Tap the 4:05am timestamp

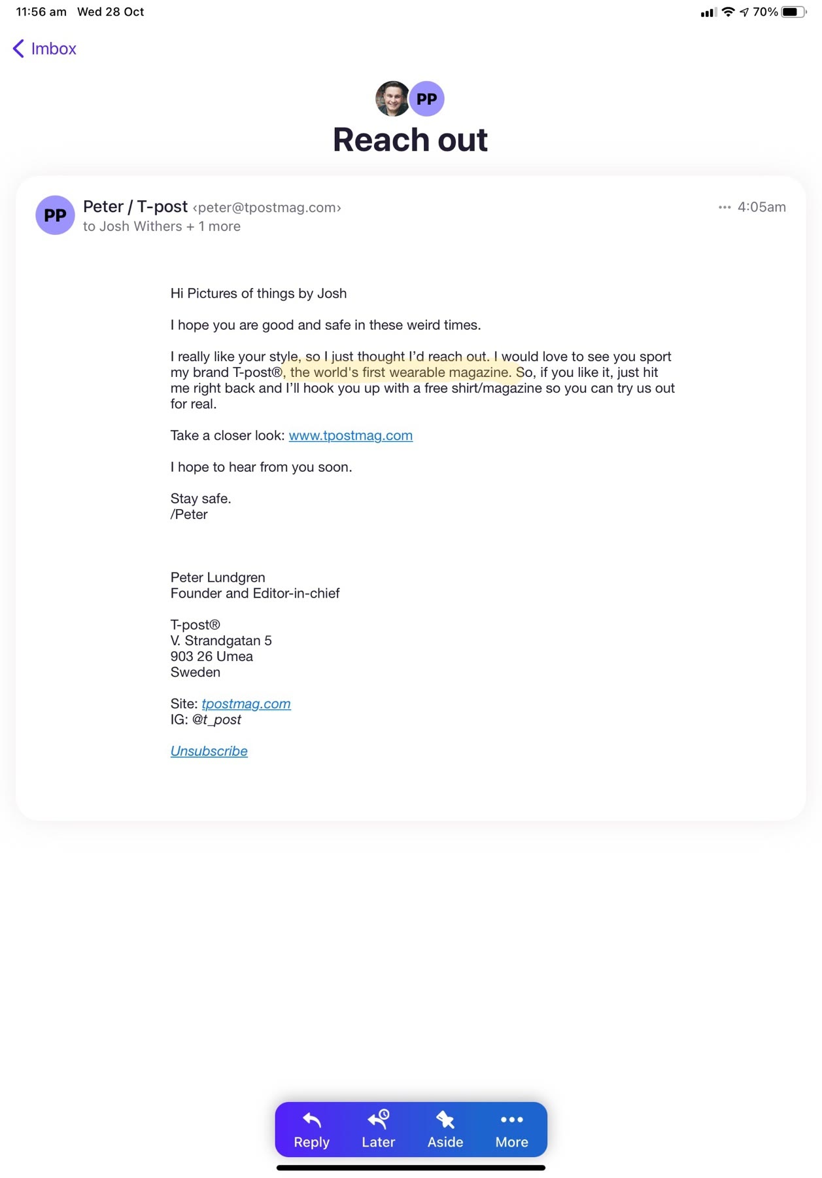[761, 207]
